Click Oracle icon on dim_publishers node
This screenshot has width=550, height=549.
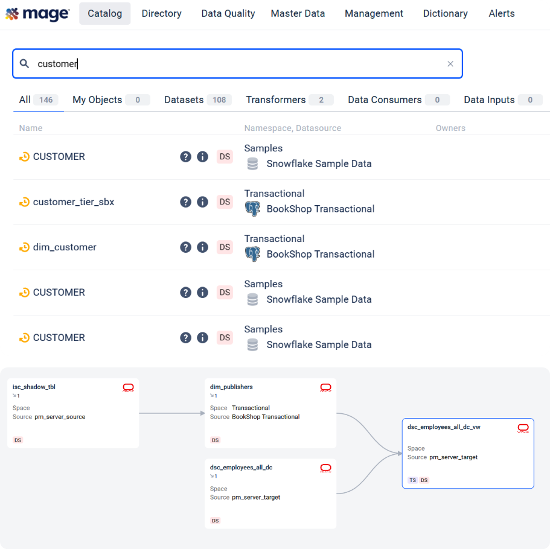pos(325,388)
